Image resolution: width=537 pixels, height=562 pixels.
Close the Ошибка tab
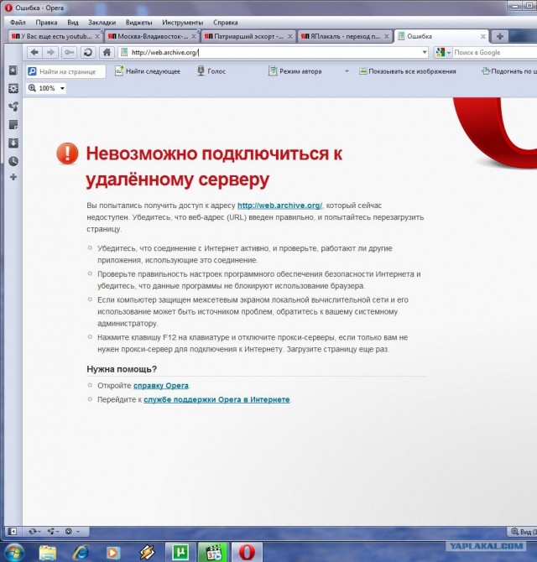[x=482, y=37]
